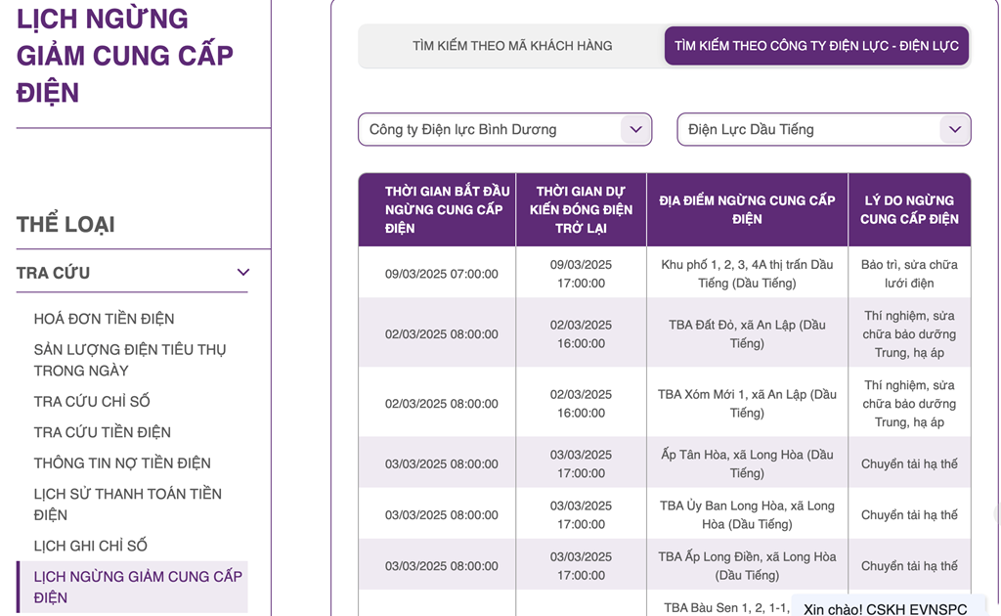Open Hoá đơn tiền điện page
This screenshot has width=1001, height=616.
104,319
